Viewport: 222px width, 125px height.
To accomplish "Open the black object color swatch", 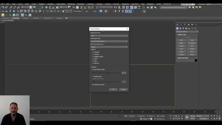I will coord(196,60).
